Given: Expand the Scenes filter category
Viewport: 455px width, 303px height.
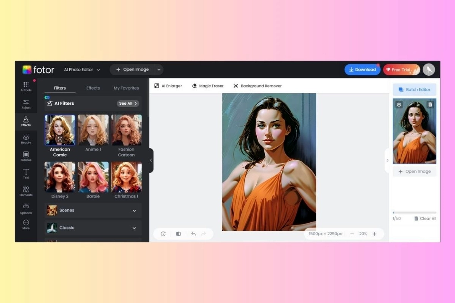Looking at the screenshot, I should coord(93,211).
